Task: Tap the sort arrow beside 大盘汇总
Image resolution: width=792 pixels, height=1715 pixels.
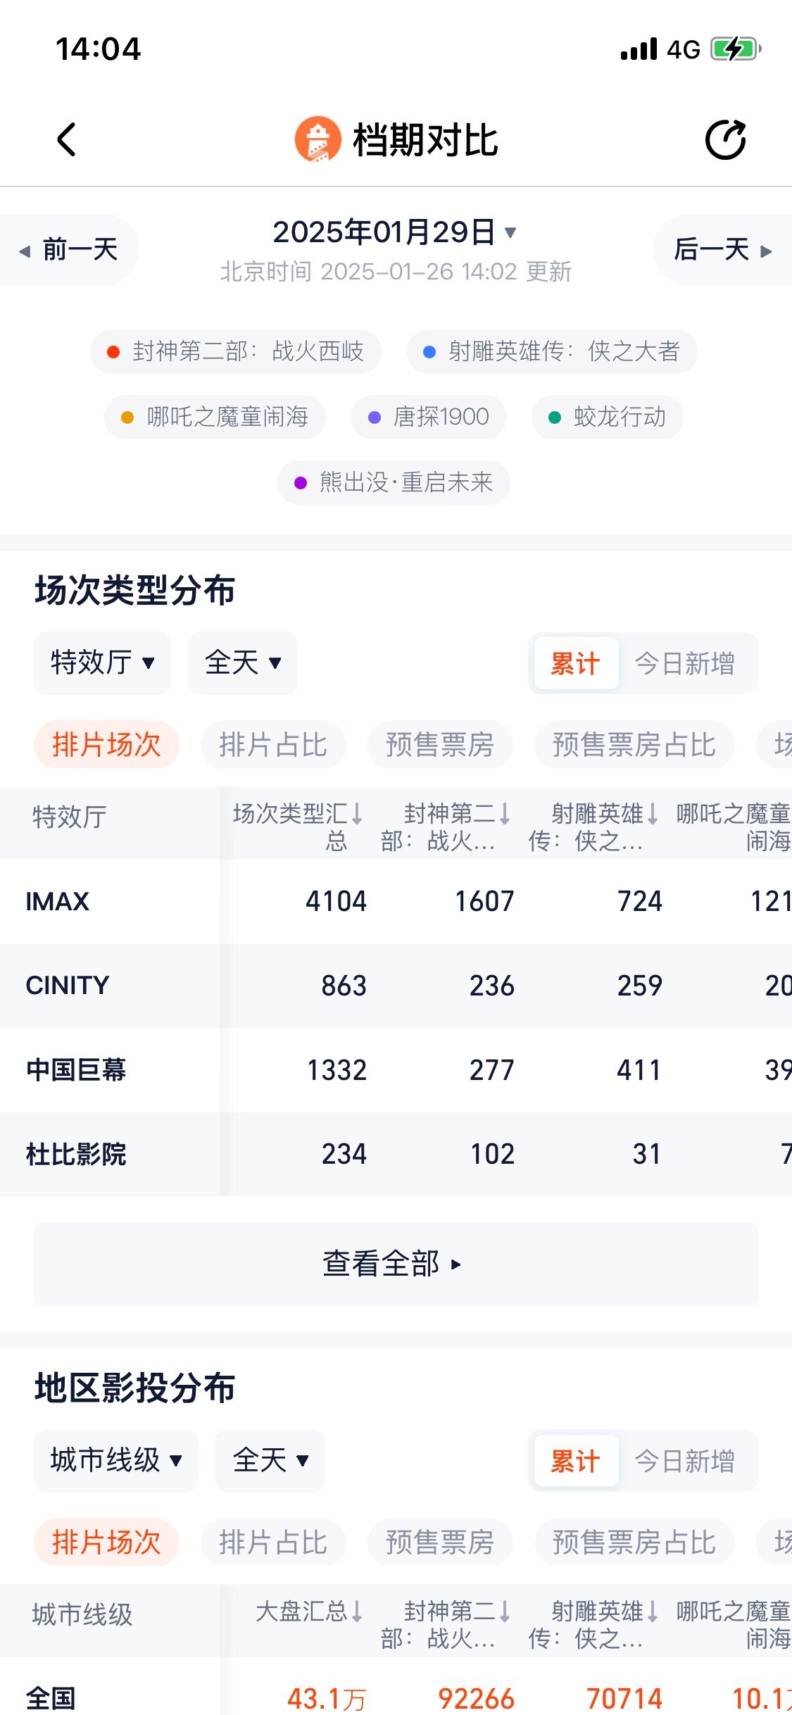Action: 357,1612
